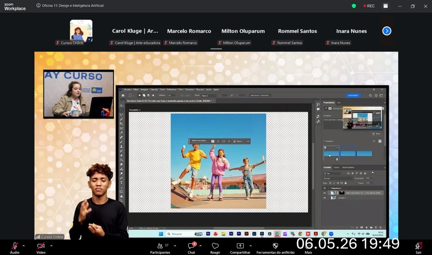Open the view layout grid icon

pos(386,6)
